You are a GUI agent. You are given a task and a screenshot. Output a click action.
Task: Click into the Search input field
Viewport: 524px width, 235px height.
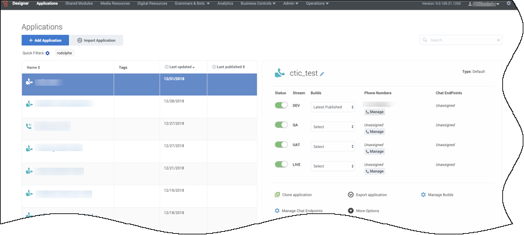pos(461,40)
